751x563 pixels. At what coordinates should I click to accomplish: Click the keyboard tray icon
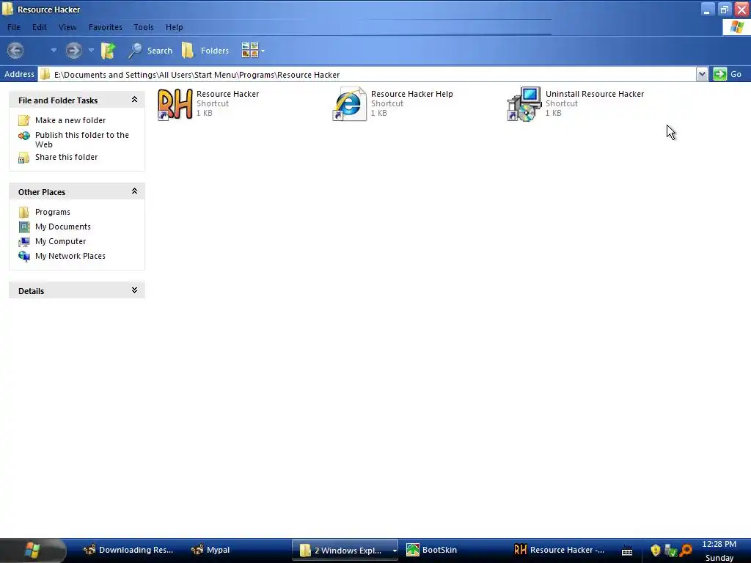627,551
